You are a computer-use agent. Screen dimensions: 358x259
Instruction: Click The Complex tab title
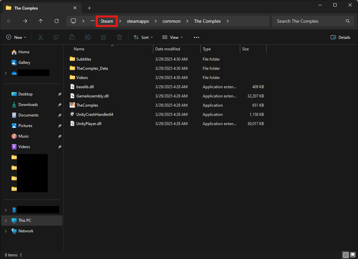(26, 8)
